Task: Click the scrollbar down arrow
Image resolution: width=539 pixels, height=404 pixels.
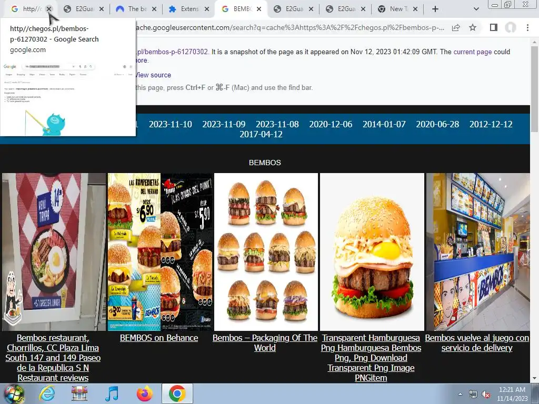Action: (x=534, y=379)
